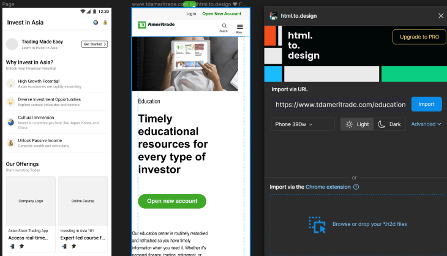Click the Timely educational resources heading

[173, 144]
